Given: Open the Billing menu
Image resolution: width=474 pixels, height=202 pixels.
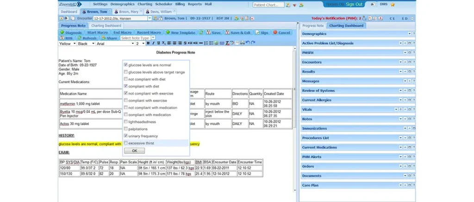Looking at the screenshot, I should (180, 4).
